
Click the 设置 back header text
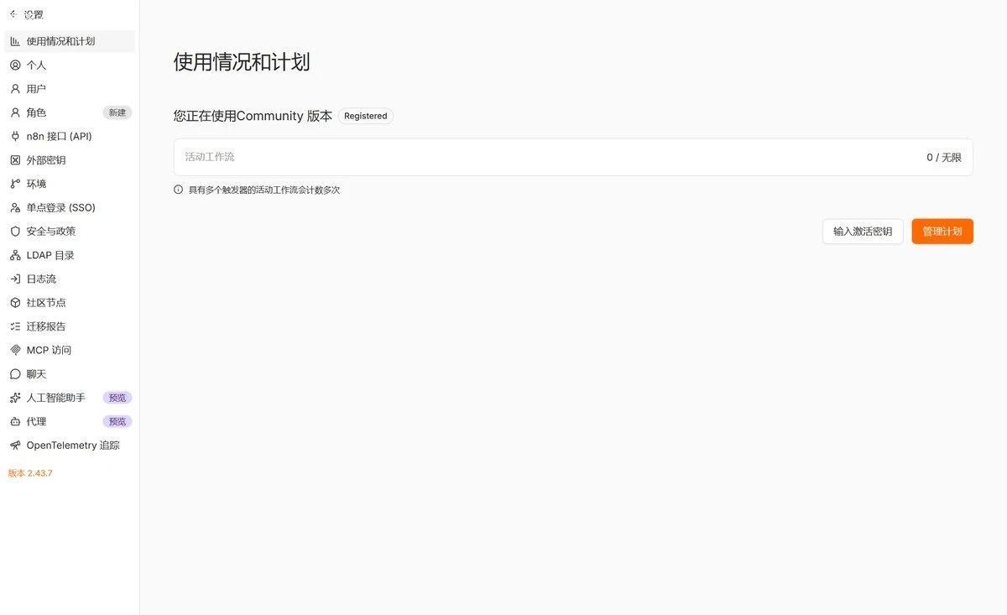(x=34, y=14)
